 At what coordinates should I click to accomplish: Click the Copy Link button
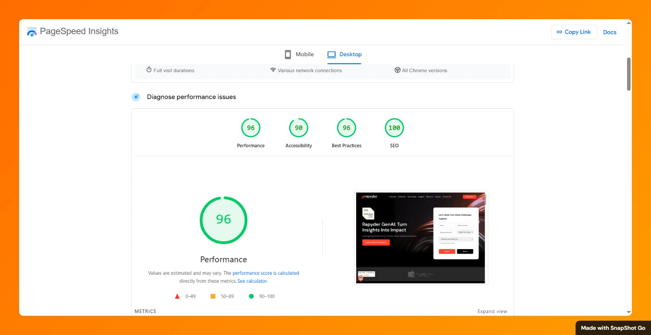[574, 32]
